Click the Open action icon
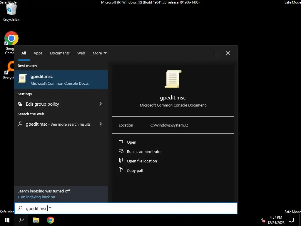301x226 pixels. point(121,142)
